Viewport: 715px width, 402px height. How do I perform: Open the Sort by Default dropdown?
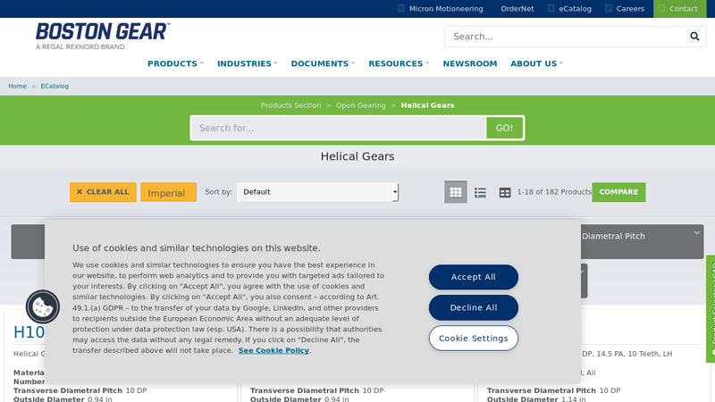point(317,192)
